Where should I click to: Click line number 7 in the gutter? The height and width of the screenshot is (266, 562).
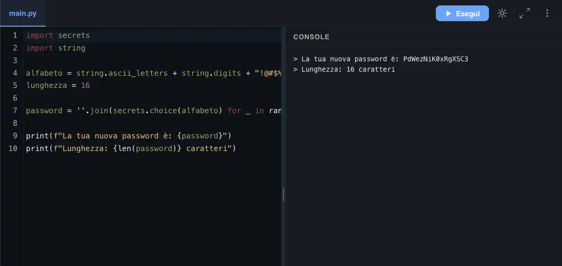[15, 110]
